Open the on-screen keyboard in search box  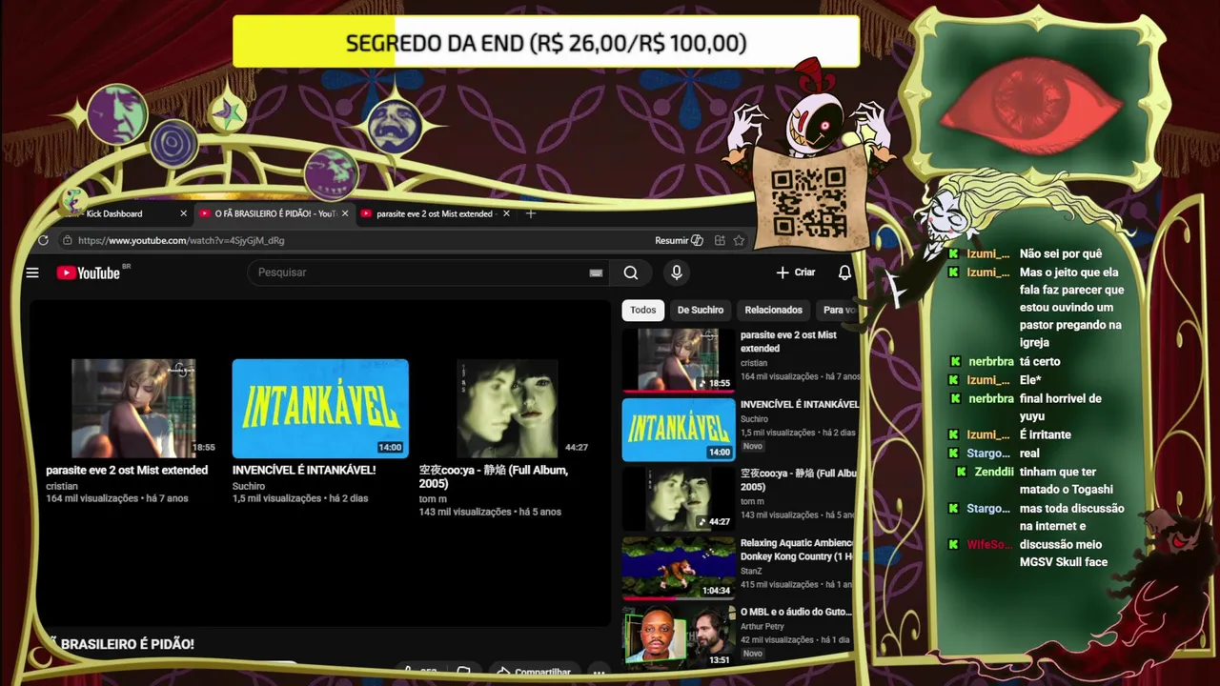pos(596,272)
